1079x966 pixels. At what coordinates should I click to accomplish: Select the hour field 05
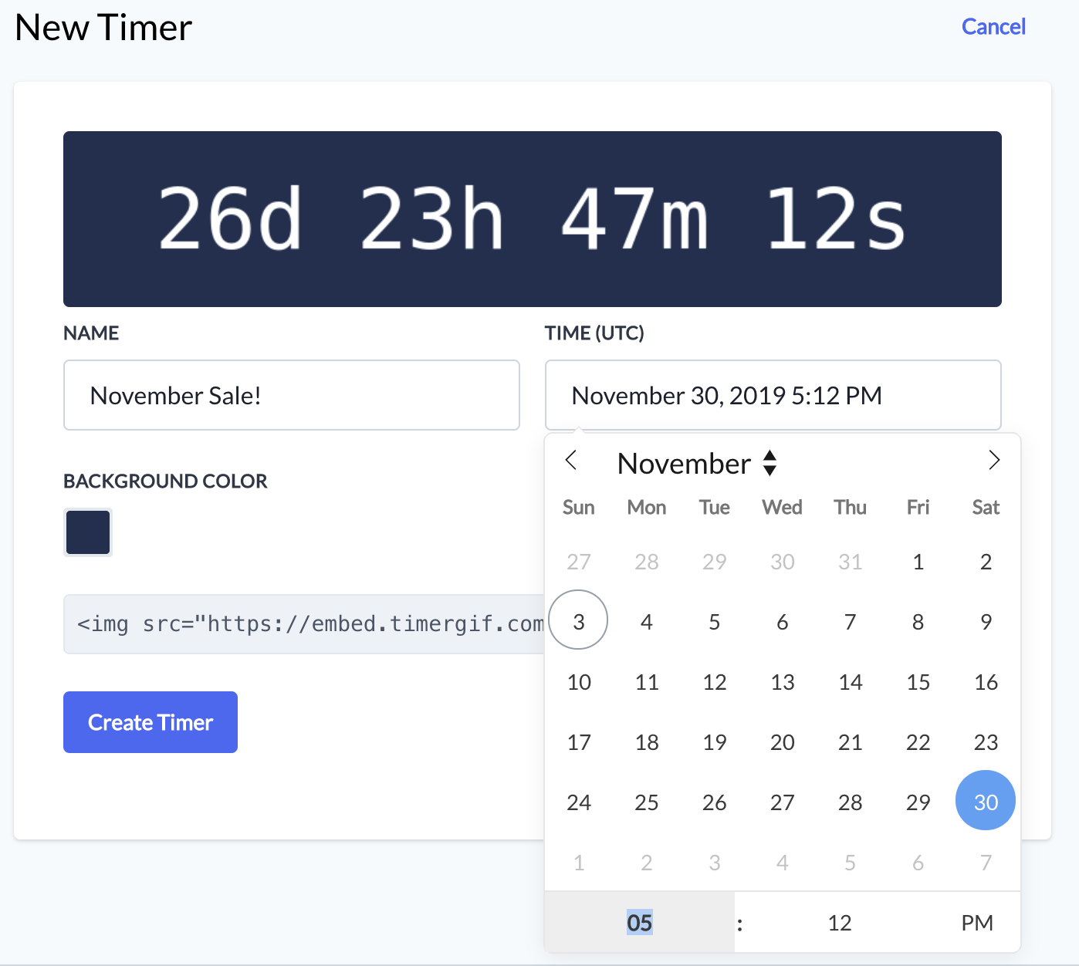tap(640, 923)
